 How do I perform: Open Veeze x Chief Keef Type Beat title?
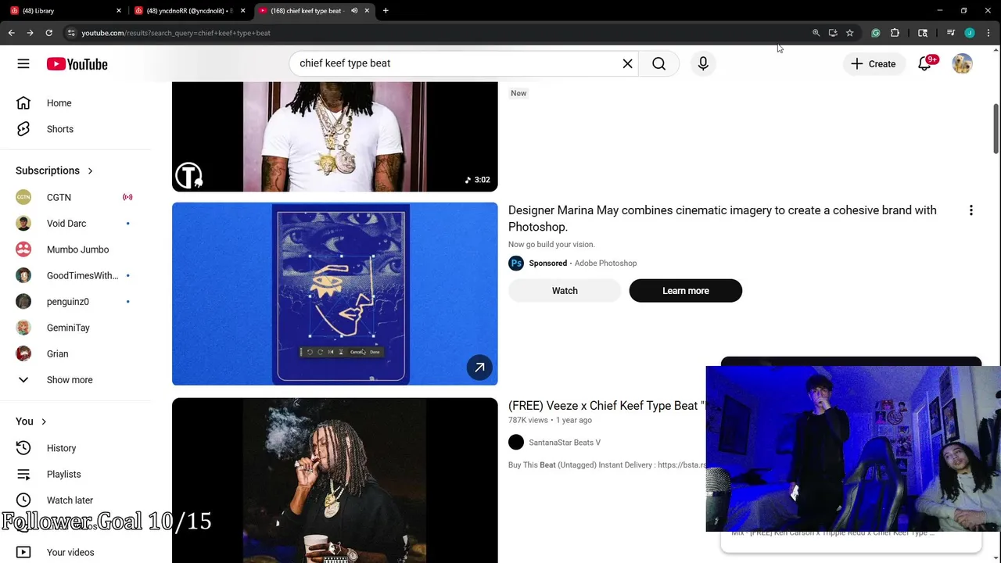pos(606,406)
